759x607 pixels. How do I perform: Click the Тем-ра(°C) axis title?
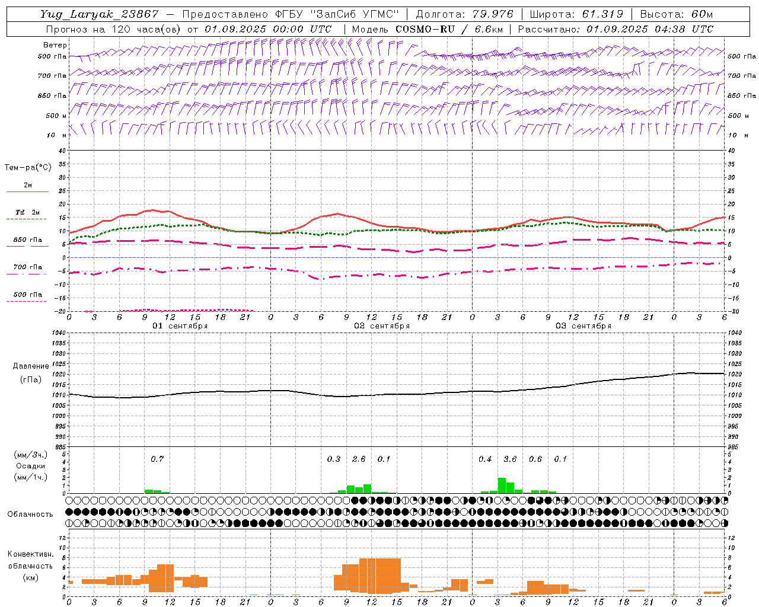click(x=28, y=168)
